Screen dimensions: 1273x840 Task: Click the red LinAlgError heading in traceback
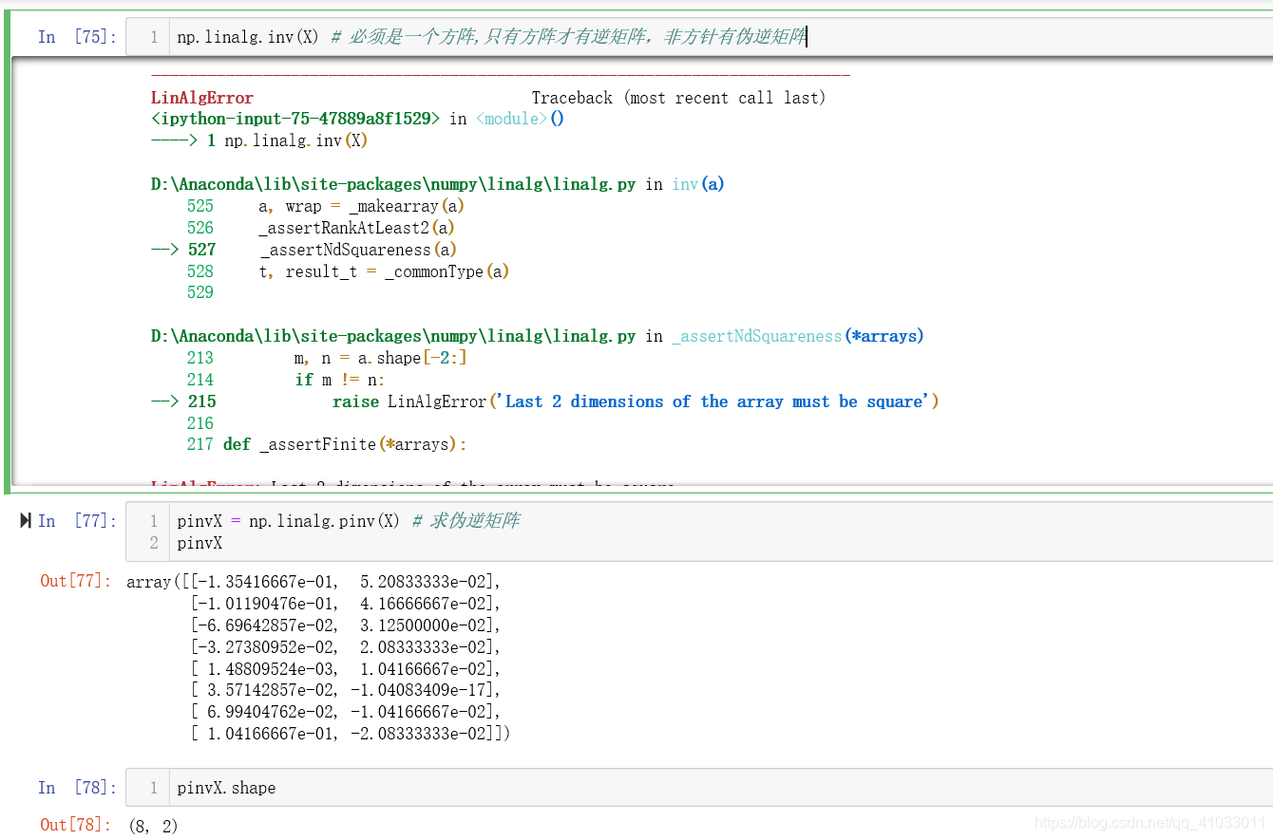tap(202, 98)
